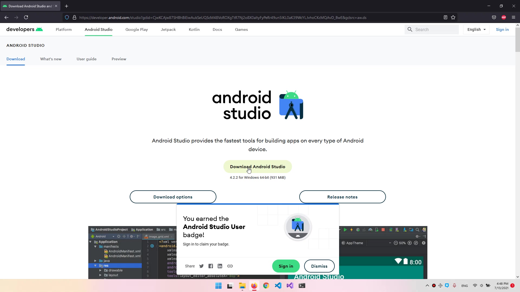The height and width of the screenshot is (292, 520).
Task: Copy the badge share link
Action: click(x=230, y=266)
